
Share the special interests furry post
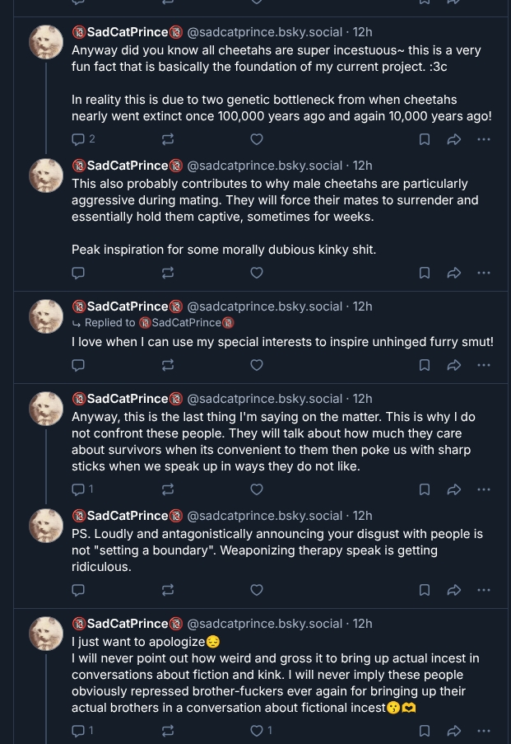point(453,365)
